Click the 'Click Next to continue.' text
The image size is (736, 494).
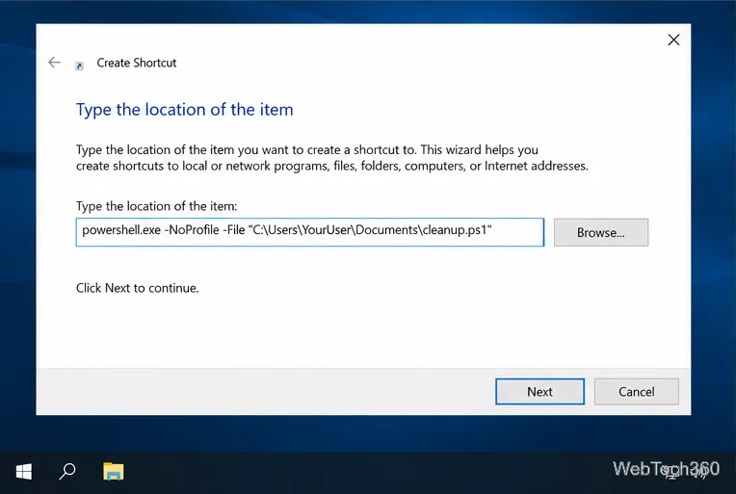click(x=138, y=288)
